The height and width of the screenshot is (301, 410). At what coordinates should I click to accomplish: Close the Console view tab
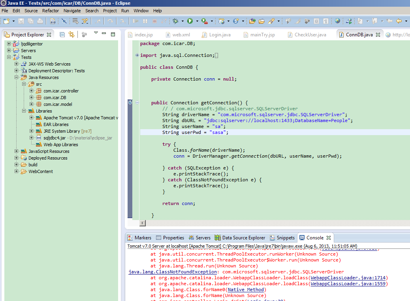[329, 238]
